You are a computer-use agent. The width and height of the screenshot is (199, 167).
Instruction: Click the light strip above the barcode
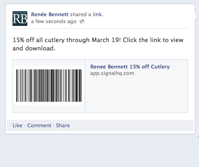(x=49, y=63)
